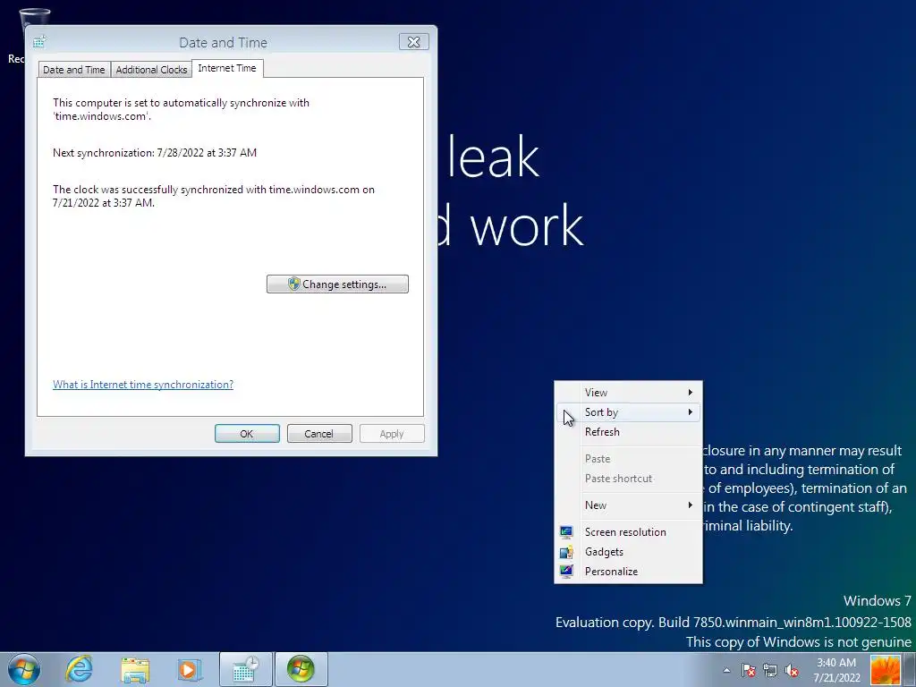Launch Internet Explorer from taskbar
The image size is (916, 687).
coord(79,669)
